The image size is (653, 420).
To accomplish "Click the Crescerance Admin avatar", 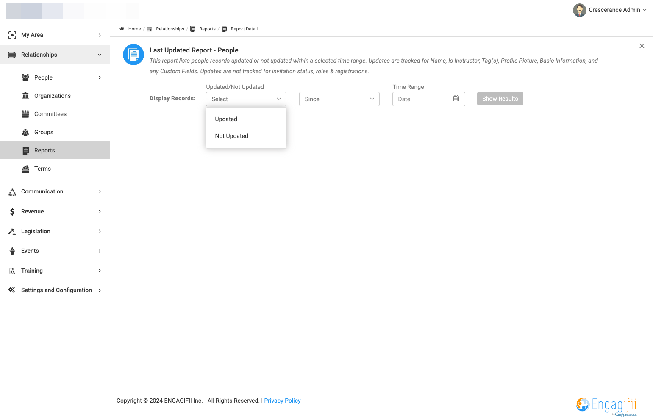I will pos(579,10).
